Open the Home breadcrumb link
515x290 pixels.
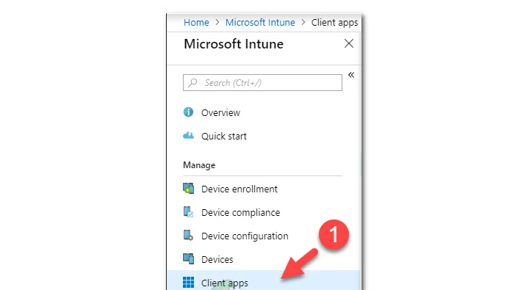pos(196,22)
